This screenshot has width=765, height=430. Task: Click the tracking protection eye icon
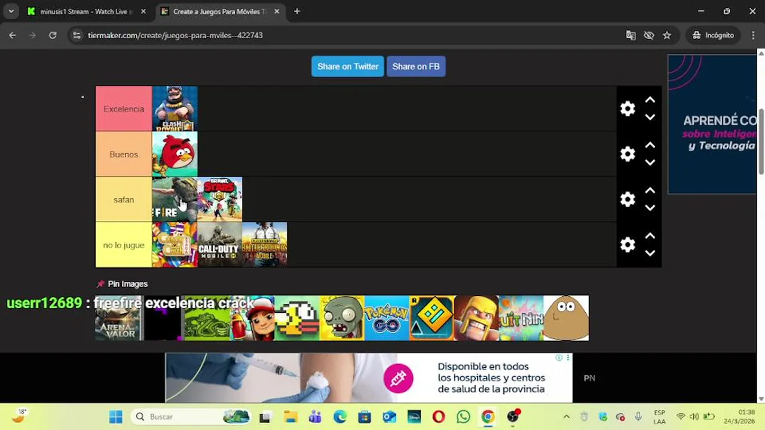point(649,35)
